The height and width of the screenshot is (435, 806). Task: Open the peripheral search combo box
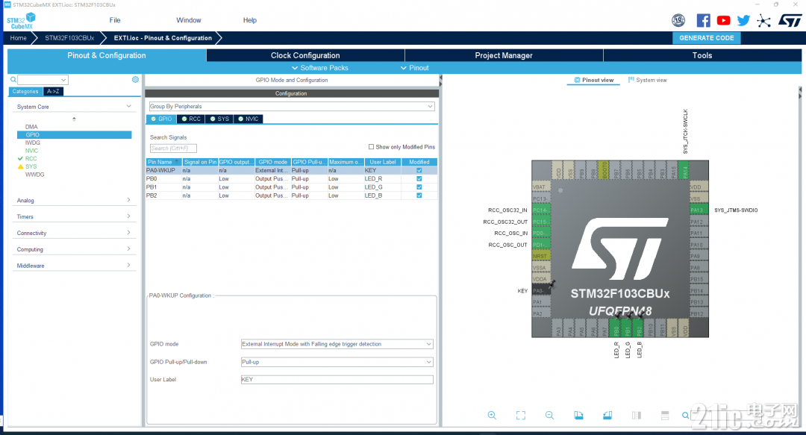(43, 80)
